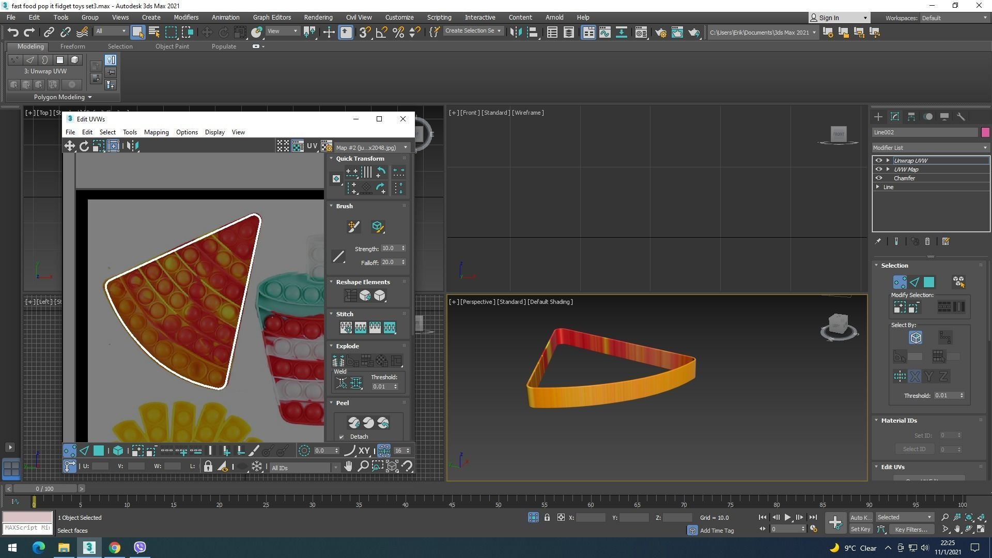Click the Select ID button
This screenshot has height=558, width=992.
[914, 450]
